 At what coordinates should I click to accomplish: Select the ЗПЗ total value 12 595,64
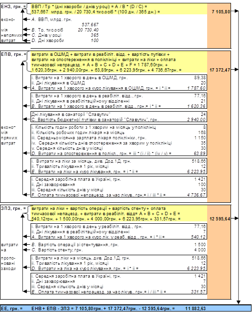click(x=220, y=219)
